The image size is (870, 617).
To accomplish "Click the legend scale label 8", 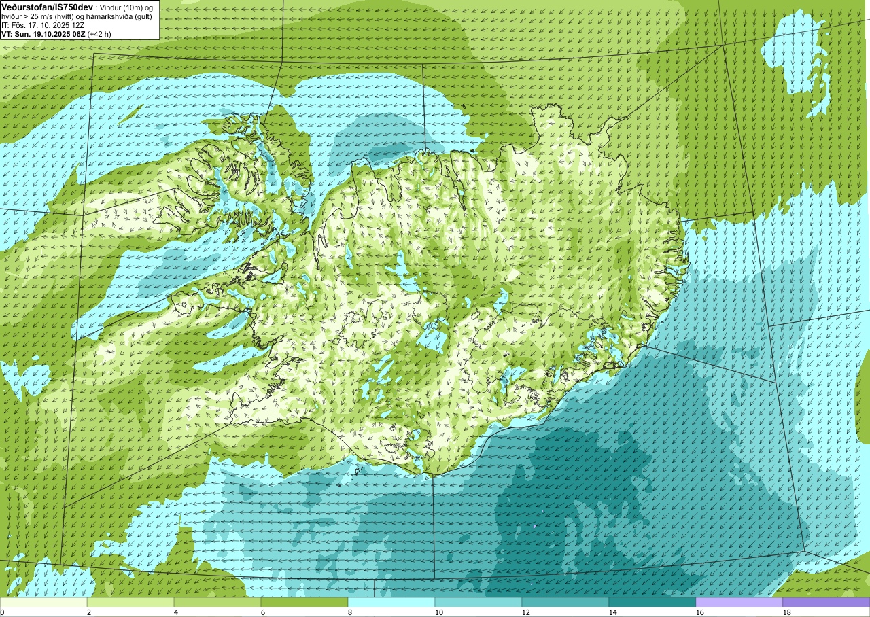I will (x=351, y=612).
